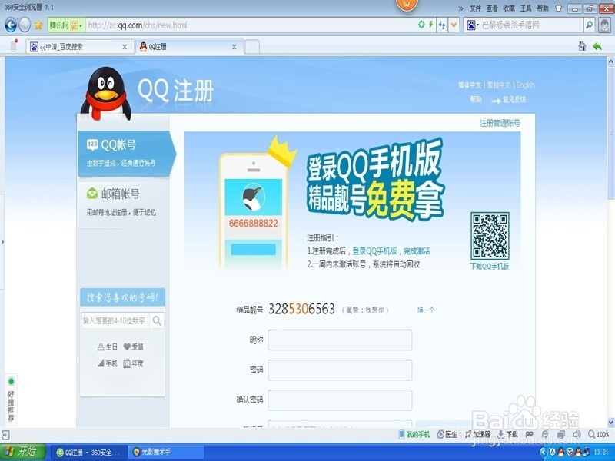
Task: Click the 好搜推荐 side widget
Action: click(x=11, y=400)
